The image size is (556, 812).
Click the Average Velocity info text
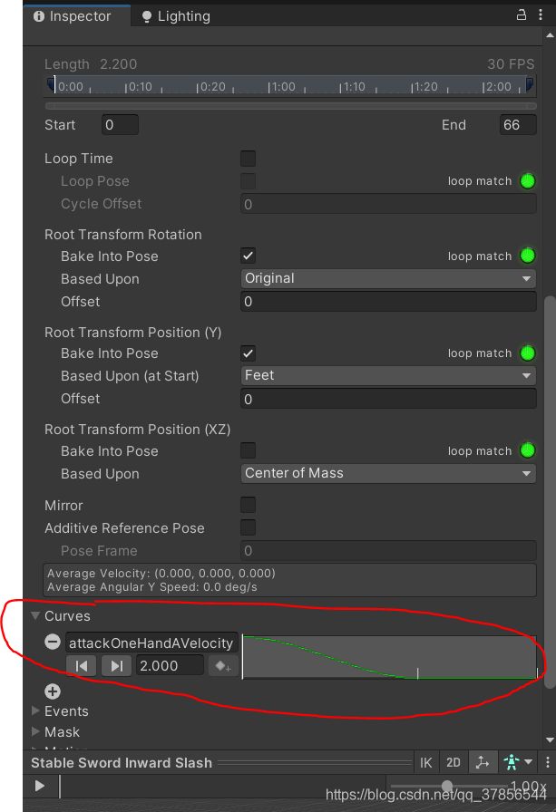(161, 574)
